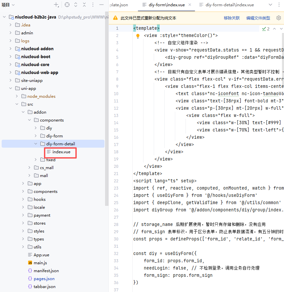Open the tab list dropdown arrow
The image size is (284, 292).
click(270, 5)
